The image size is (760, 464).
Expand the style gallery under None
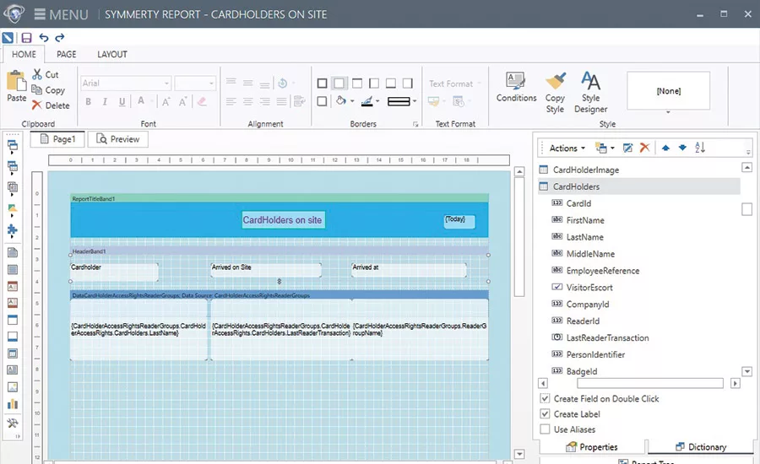pyautogui.click(x=668, y=112)
